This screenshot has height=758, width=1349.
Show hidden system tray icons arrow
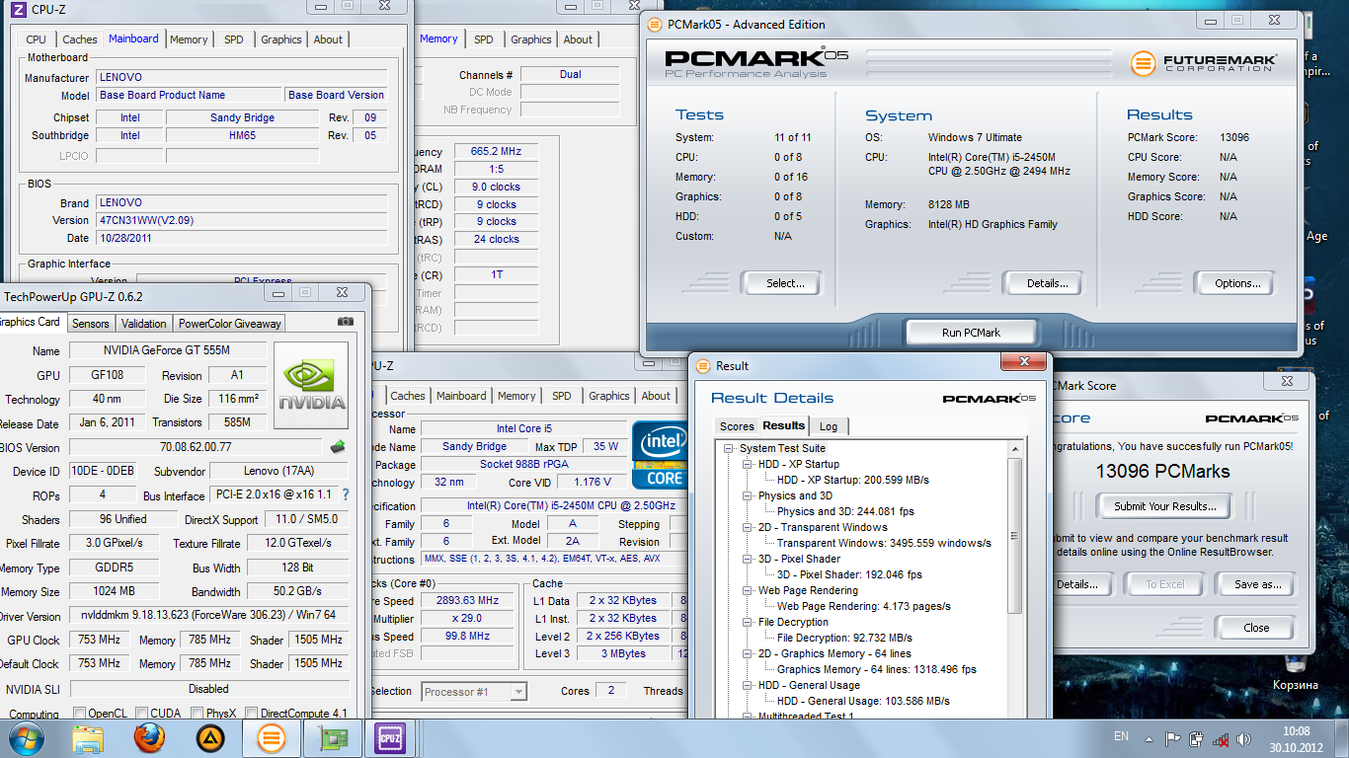(x=1150, y=737)
